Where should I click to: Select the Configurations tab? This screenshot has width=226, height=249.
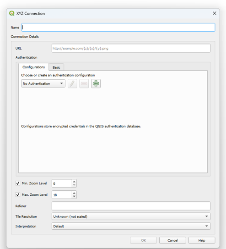click(x=33, y=67)
